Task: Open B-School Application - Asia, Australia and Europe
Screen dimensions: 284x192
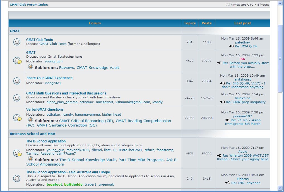Action: point(68,172)
